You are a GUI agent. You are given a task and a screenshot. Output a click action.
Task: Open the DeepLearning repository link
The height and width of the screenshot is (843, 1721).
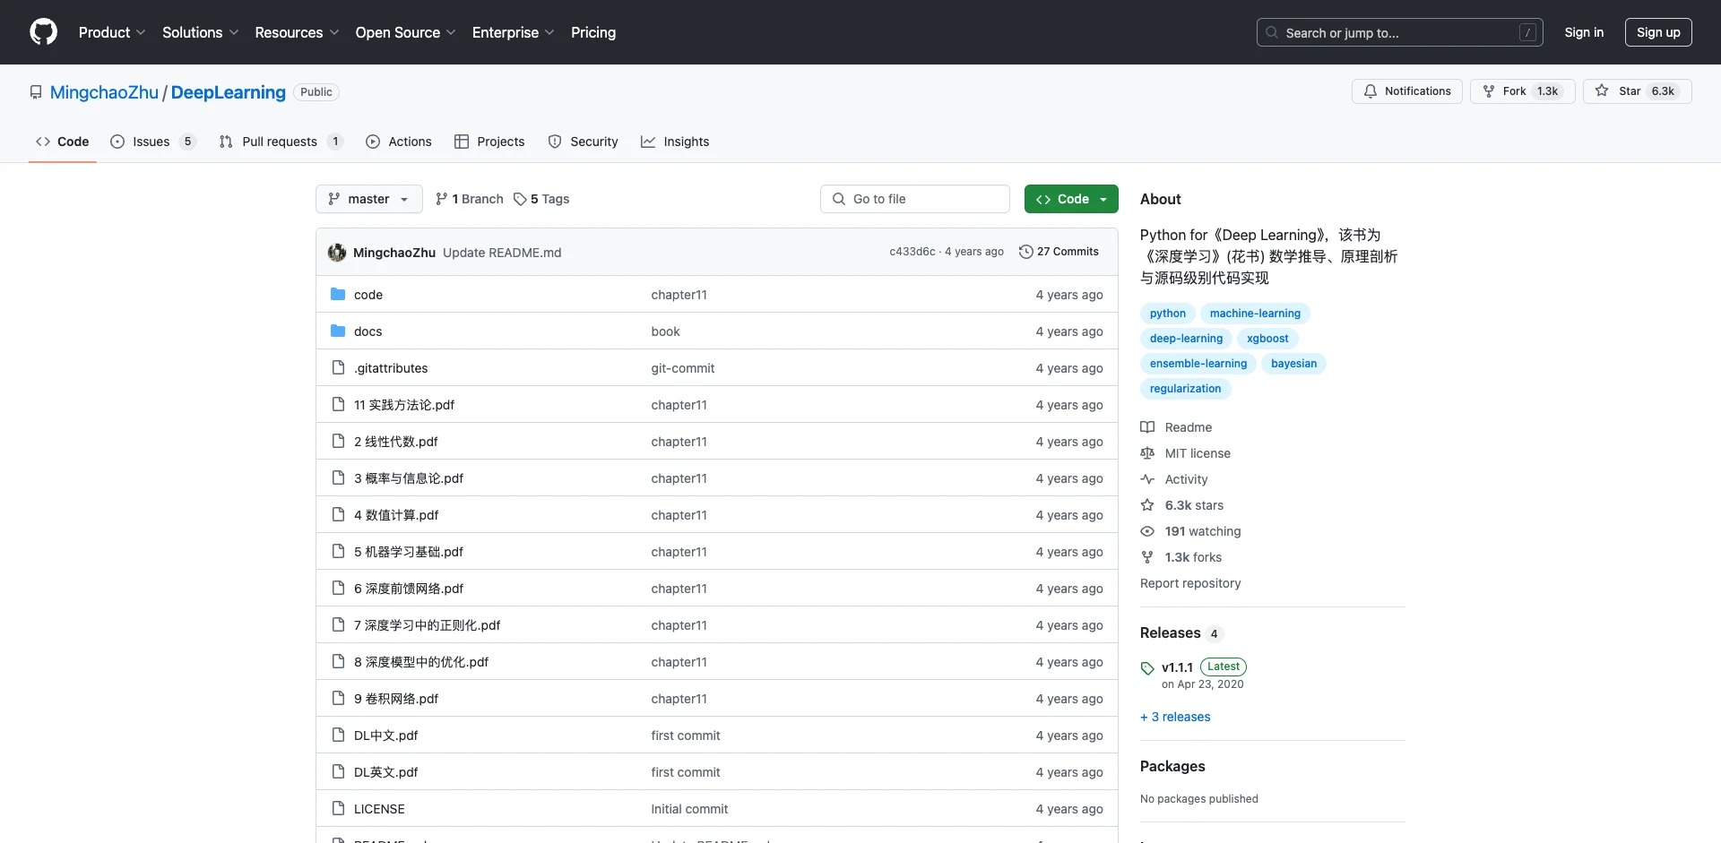click(229, 92)
